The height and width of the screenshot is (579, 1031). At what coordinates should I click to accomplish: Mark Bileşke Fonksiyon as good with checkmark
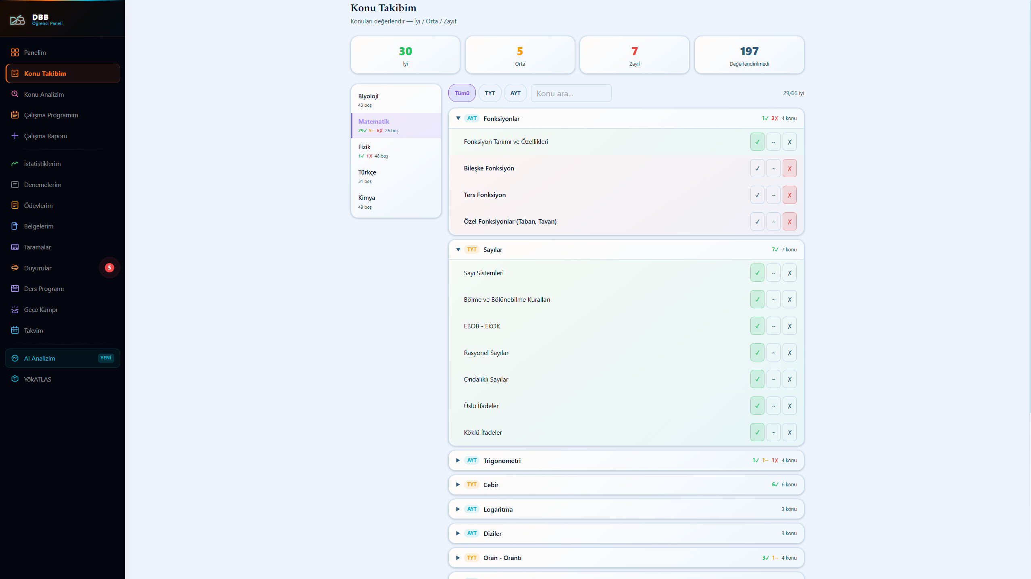click(757, 168)
